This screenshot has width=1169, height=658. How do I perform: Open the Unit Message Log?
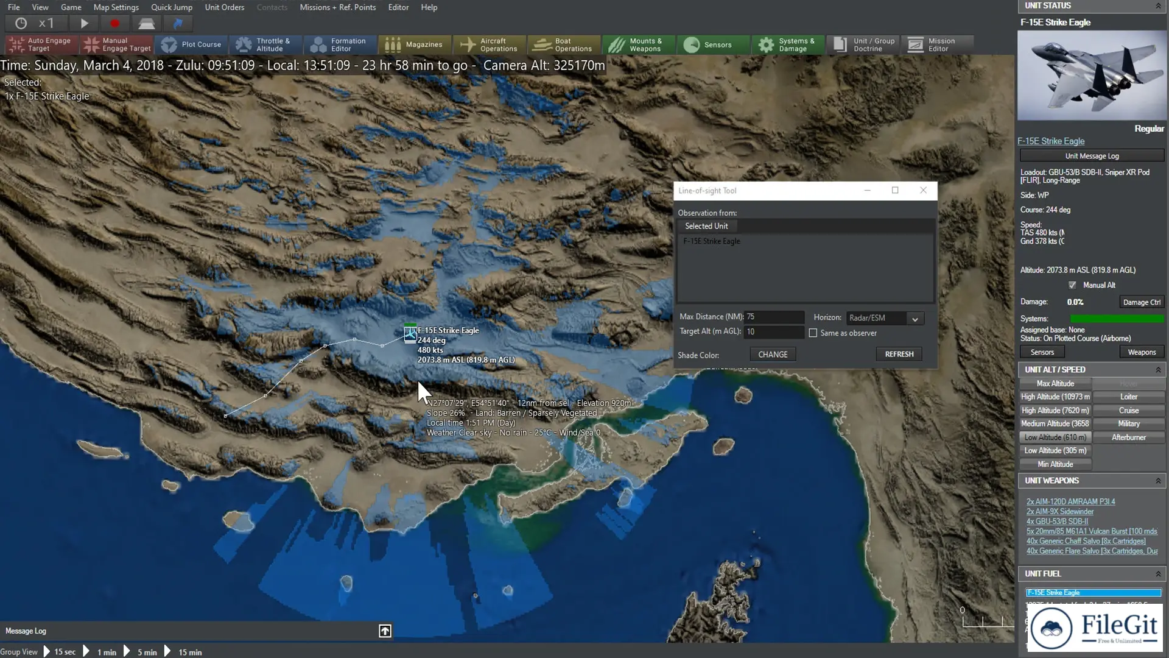tap(1092, 156)
